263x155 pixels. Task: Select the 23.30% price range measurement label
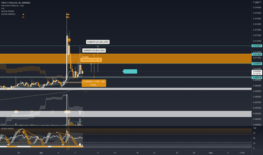98,42
